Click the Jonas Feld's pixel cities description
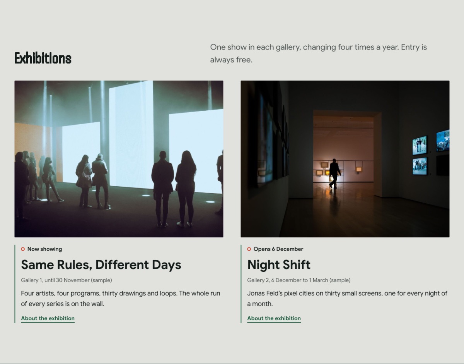 [x=347, y=299]
